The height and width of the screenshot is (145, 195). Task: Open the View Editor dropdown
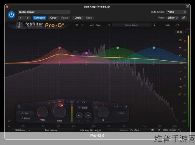coord(173,18)
